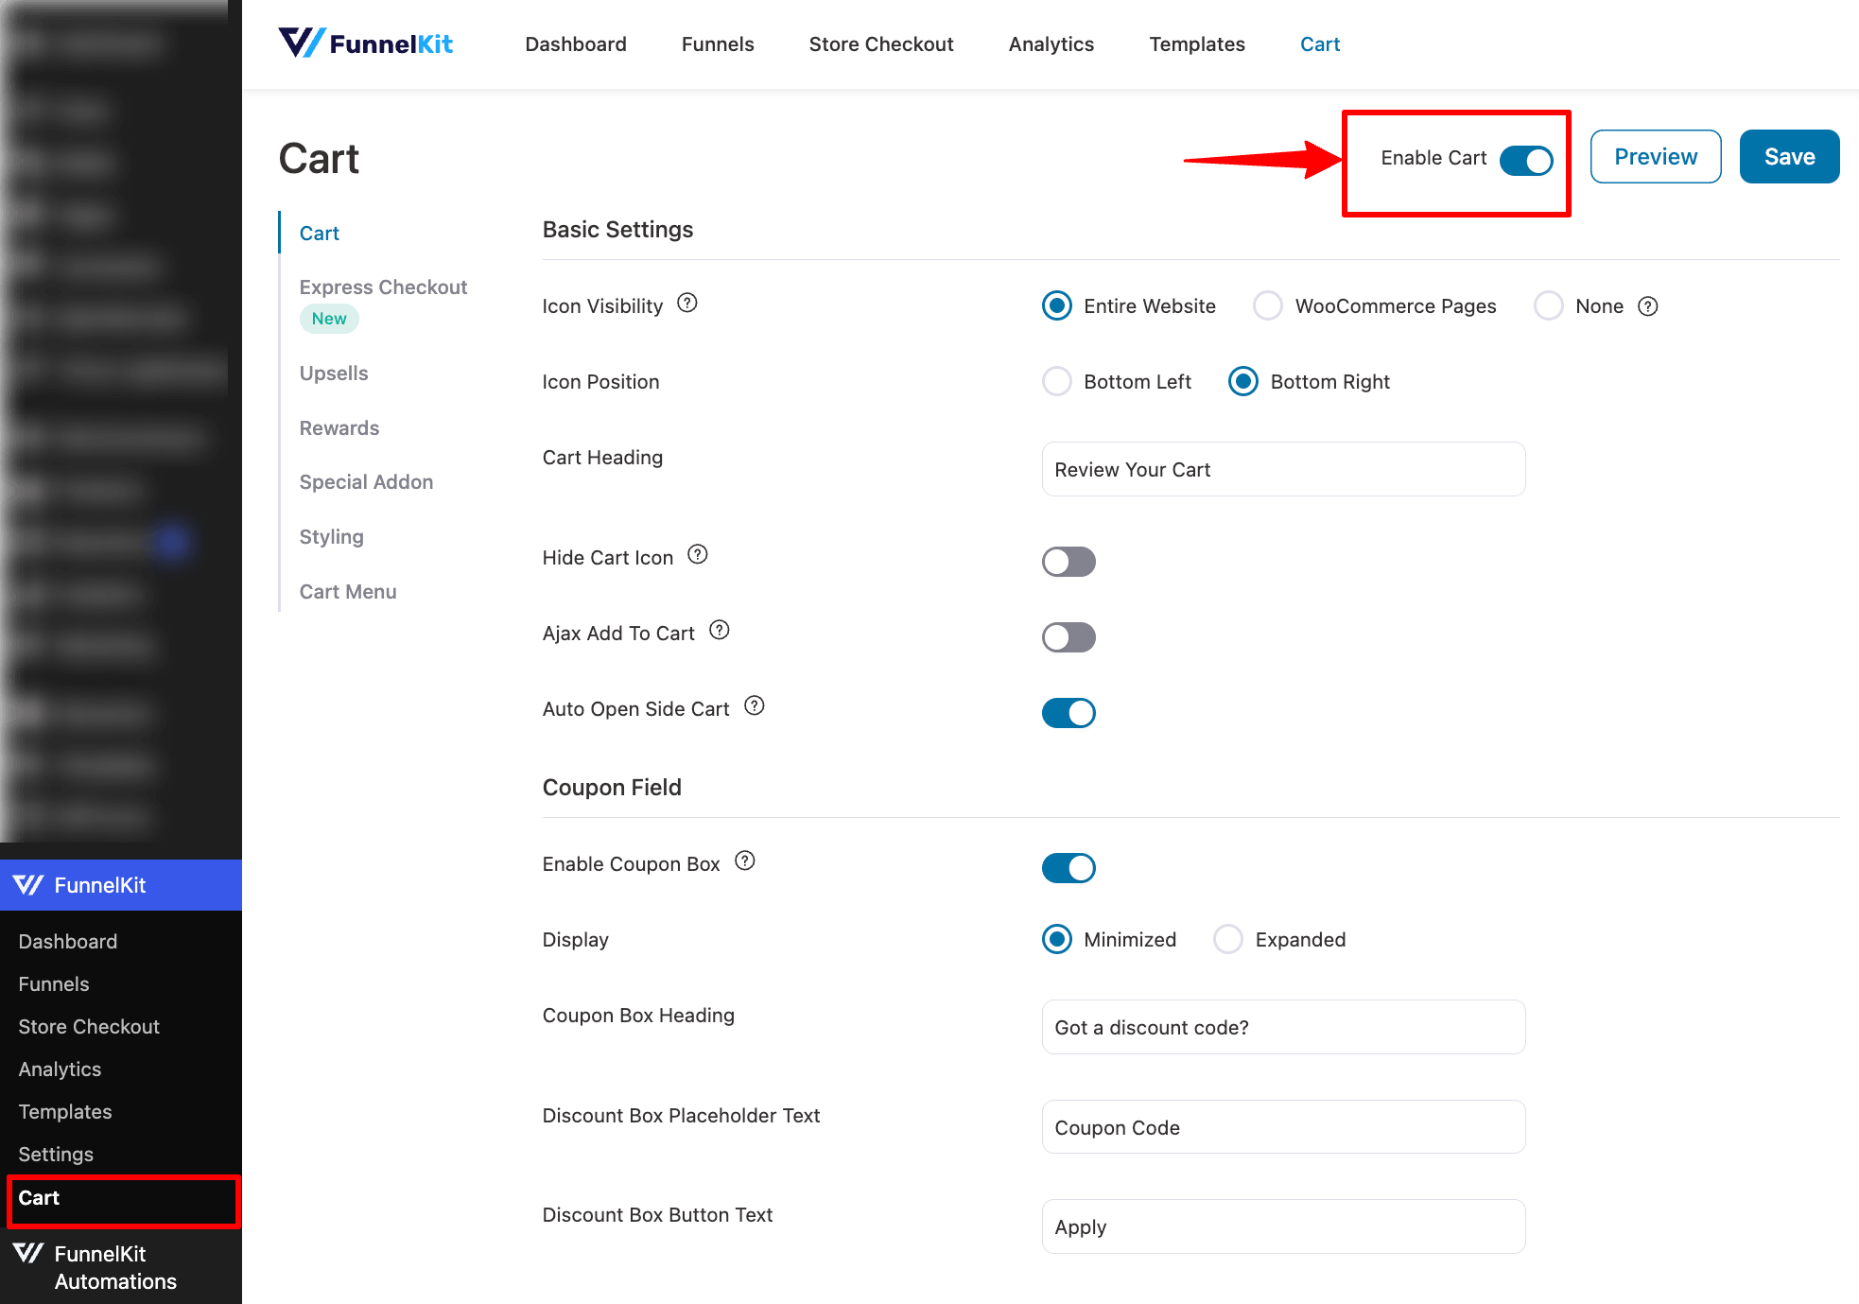The image size is (1859, 1304).
Task: Select None icon visibility option
Action: (x=1549, y=306)
